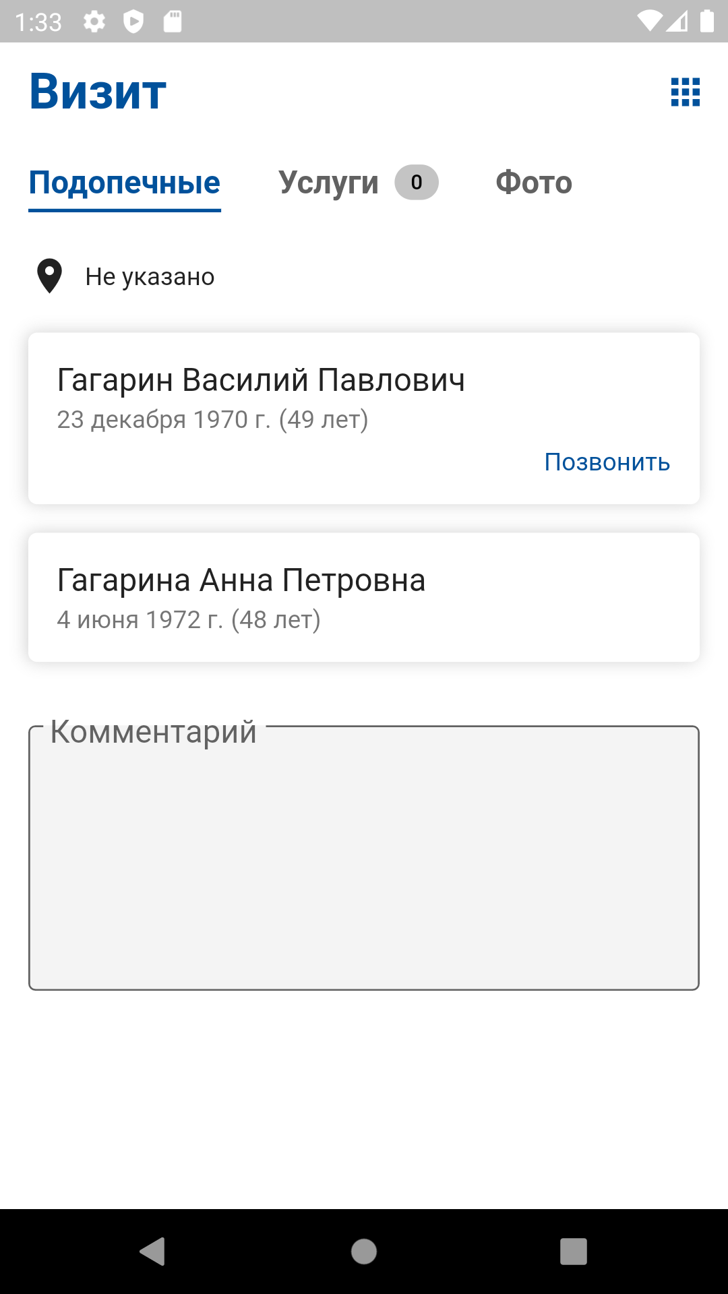Screen dimensions: 728x1294
Task: Open recent apps square button
Action: coord(574,1252)
